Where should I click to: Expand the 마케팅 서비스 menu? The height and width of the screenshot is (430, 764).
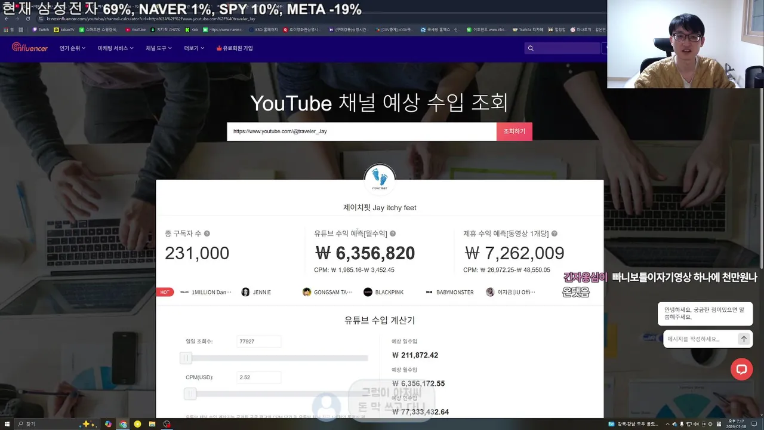[115, 48]
